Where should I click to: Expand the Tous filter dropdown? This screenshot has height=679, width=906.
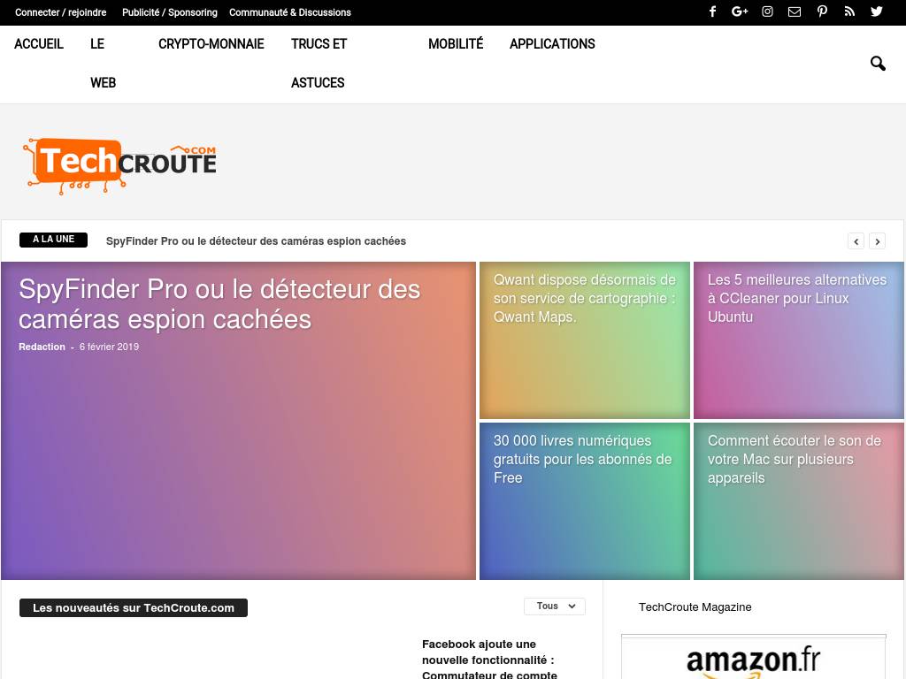555,606
